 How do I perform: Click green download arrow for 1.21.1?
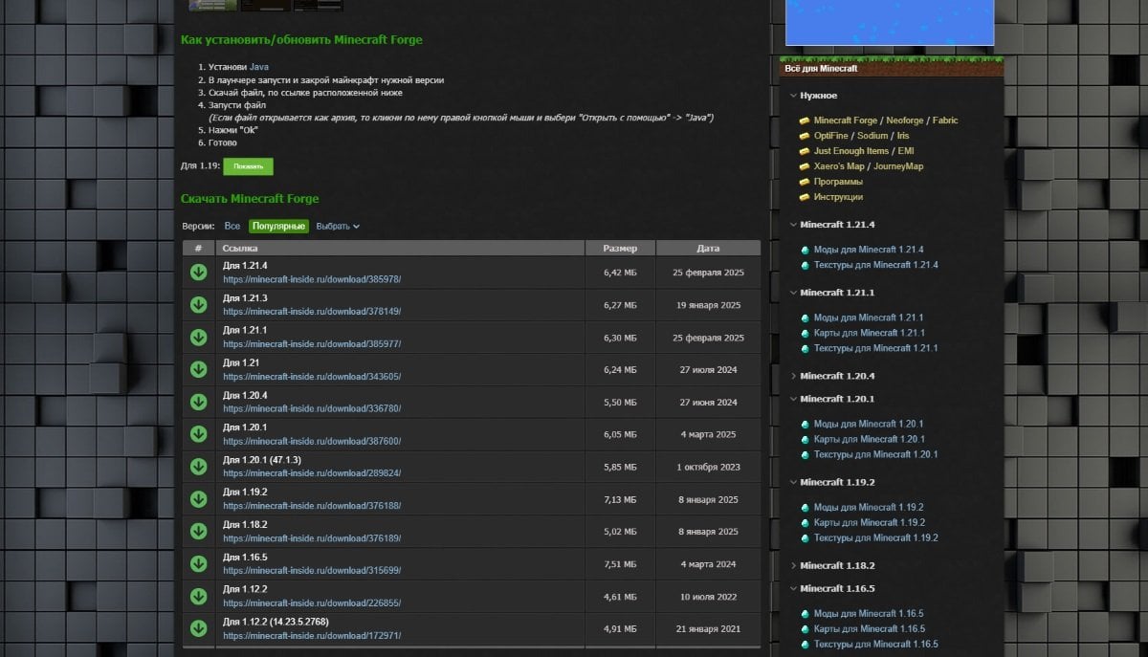(x=198, y=337)
